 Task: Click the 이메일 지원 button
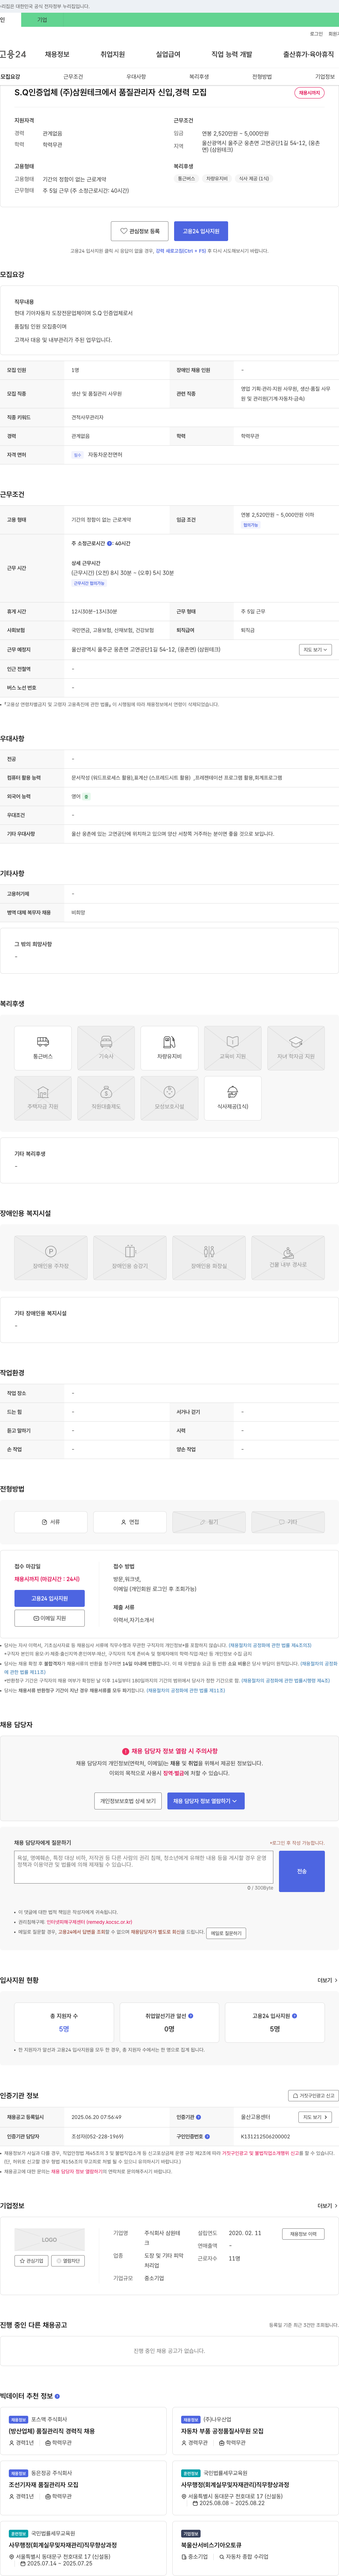[50, 1618]
